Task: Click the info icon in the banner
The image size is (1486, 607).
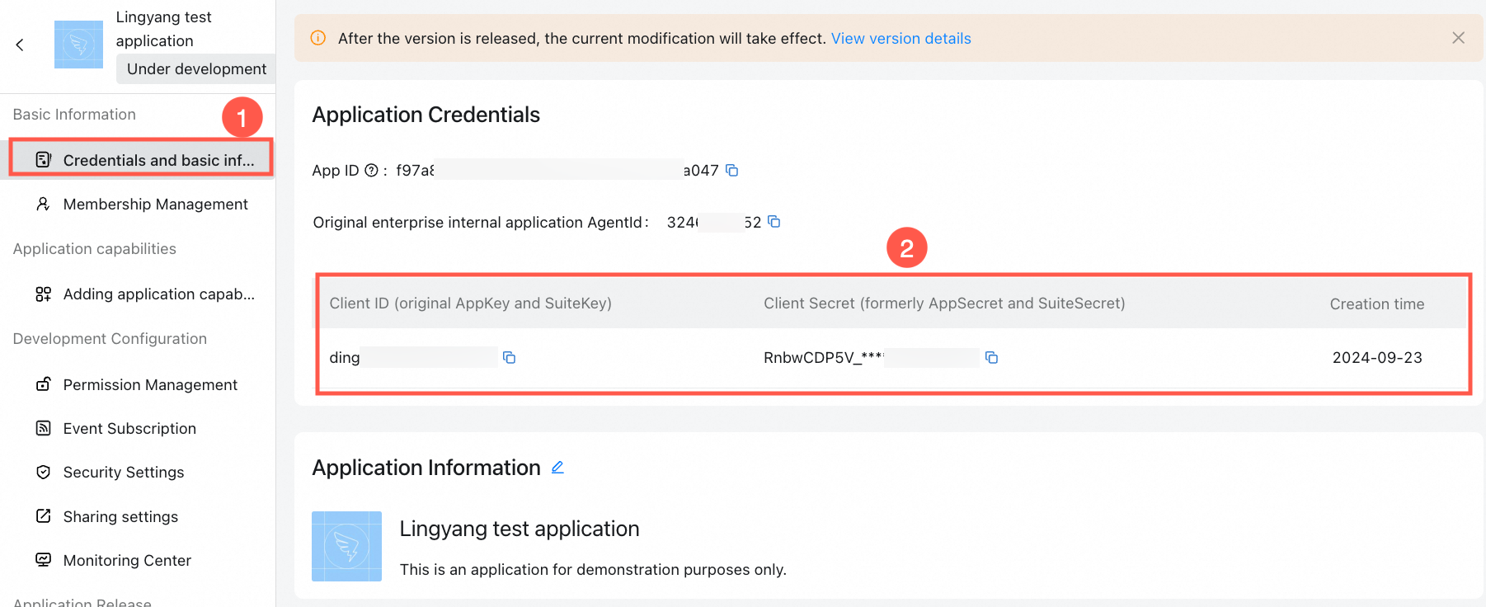Action: click(x=317, y=38)
